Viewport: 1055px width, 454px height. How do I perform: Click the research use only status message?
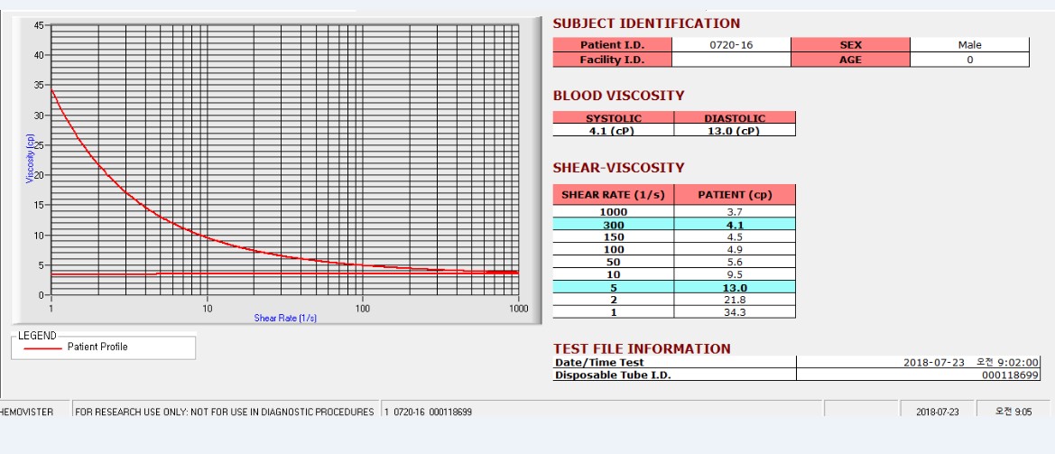point(225,412)
